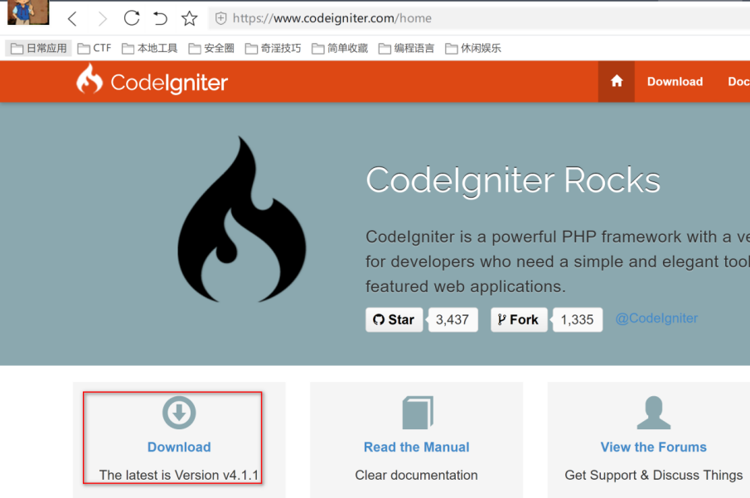This screenshot has width=750, height=498.
Task: Click the browser back arrow
Action: pos(72,17)
